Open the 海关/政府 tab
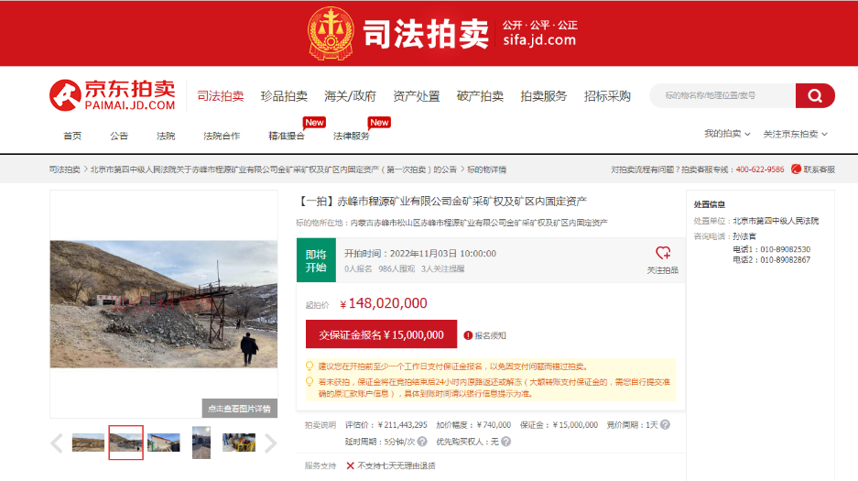The height and width of the screenshot is (481, 858). click(350, 96)
